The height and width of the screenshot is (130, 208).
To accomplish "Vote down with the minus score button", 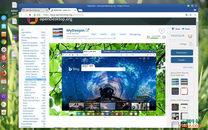I will (x=148, y=37).
